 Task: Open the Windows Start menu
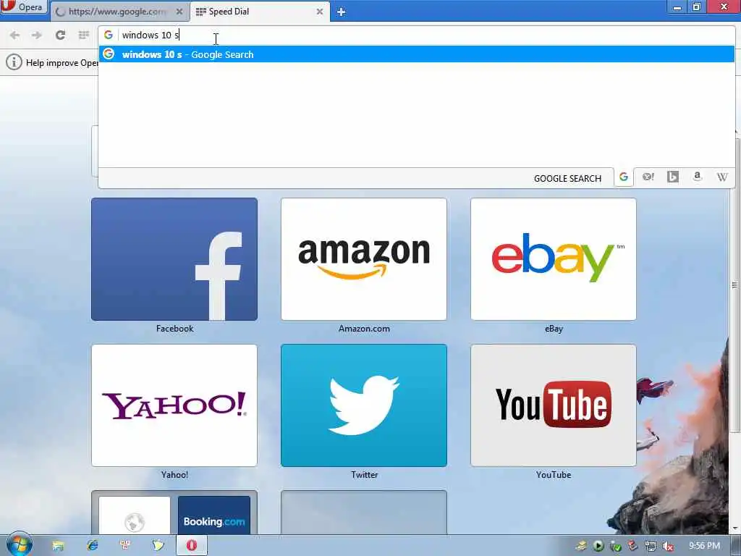(x=19, y=545)
